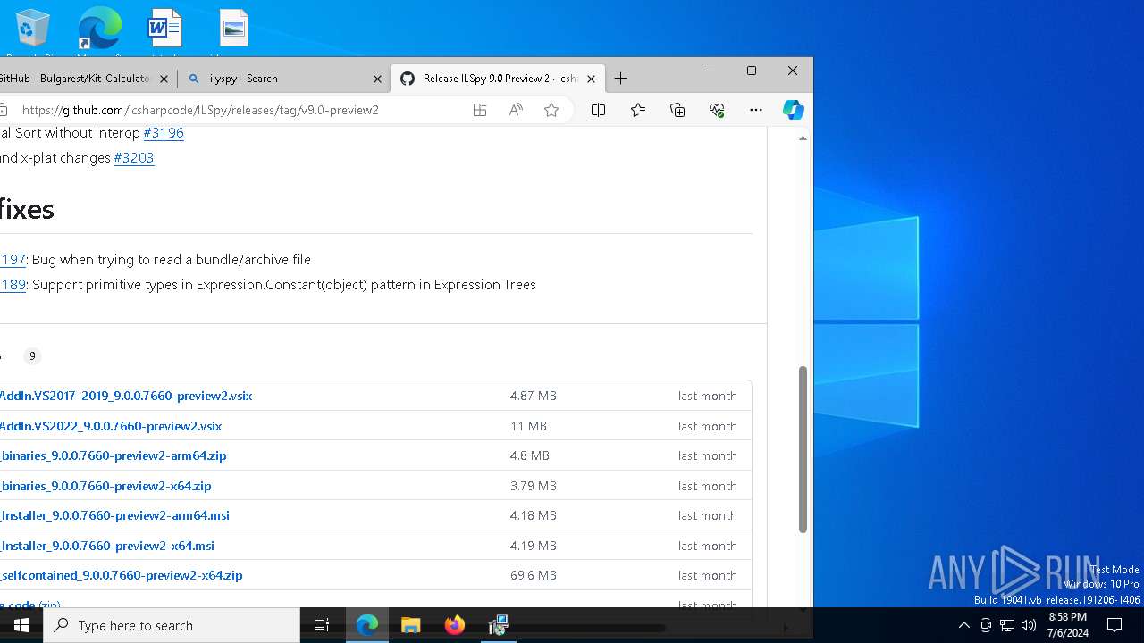1144x643 pixels.
Task: Click the taskbar search box
Action: [x=172, y=625]
